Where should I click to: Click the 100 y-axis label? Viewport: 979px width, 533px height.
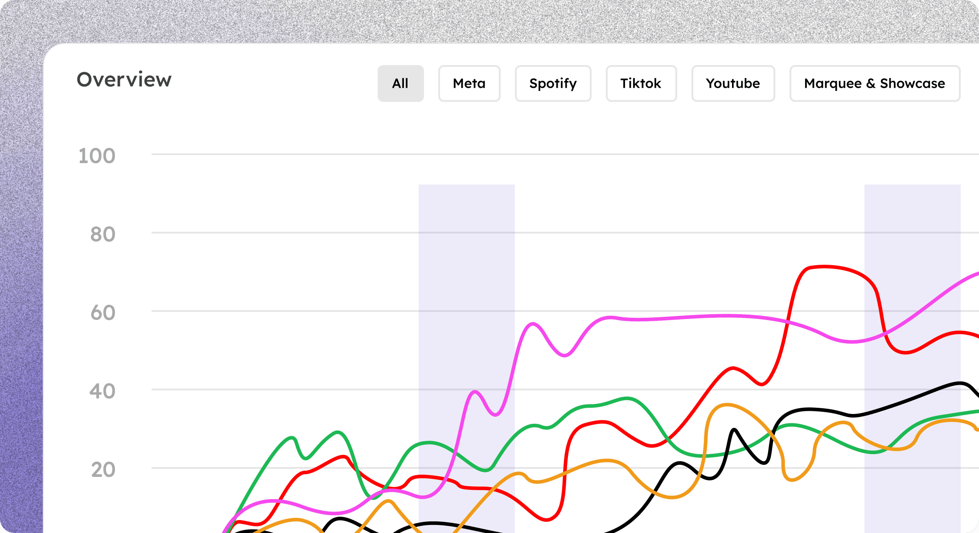tap(97, 156)
